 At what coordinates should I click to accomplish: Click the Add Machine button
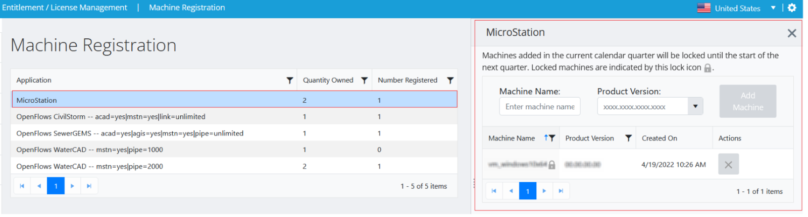click(747, 101)
